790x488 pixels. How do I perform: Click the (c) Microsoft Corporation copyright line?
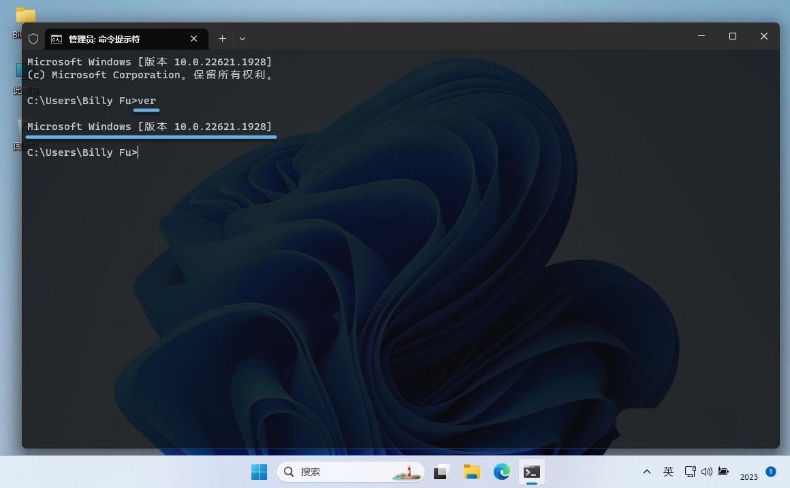point(150,75)
